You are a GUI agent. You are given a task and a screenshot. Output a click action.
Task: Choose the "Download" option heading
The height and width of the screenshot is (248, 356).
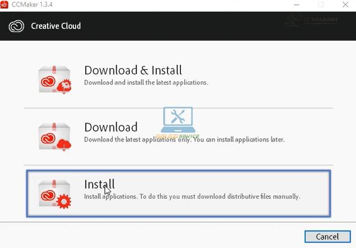[x=111, y=127]
